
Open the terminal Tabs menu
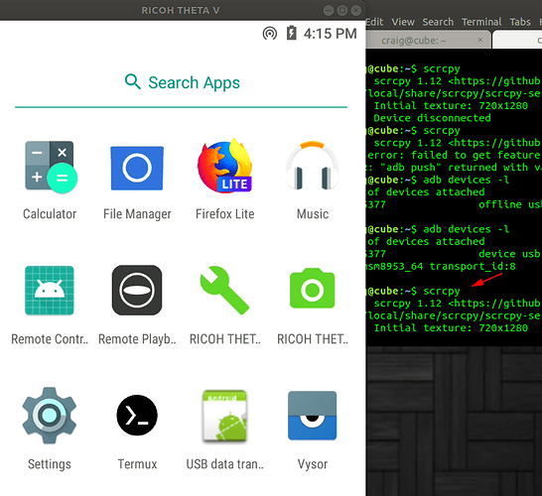click(x=520, y=22)
